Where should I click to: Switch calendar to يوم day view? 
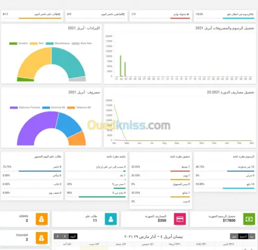251,237
